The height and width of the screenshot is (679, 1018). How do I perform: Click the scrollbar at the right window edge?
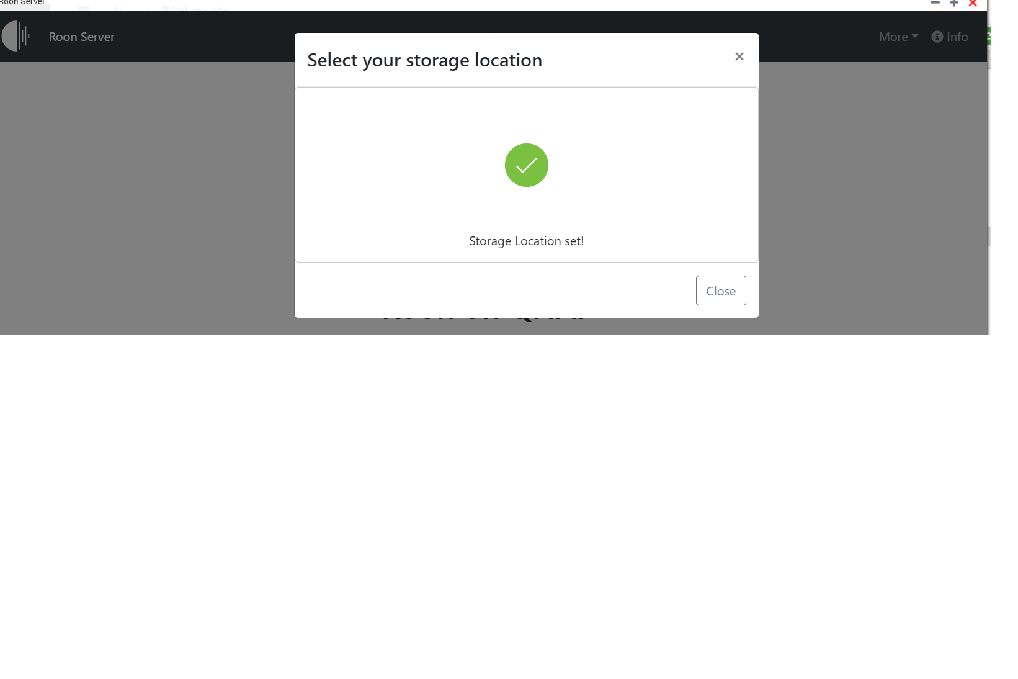pos(989,236)
